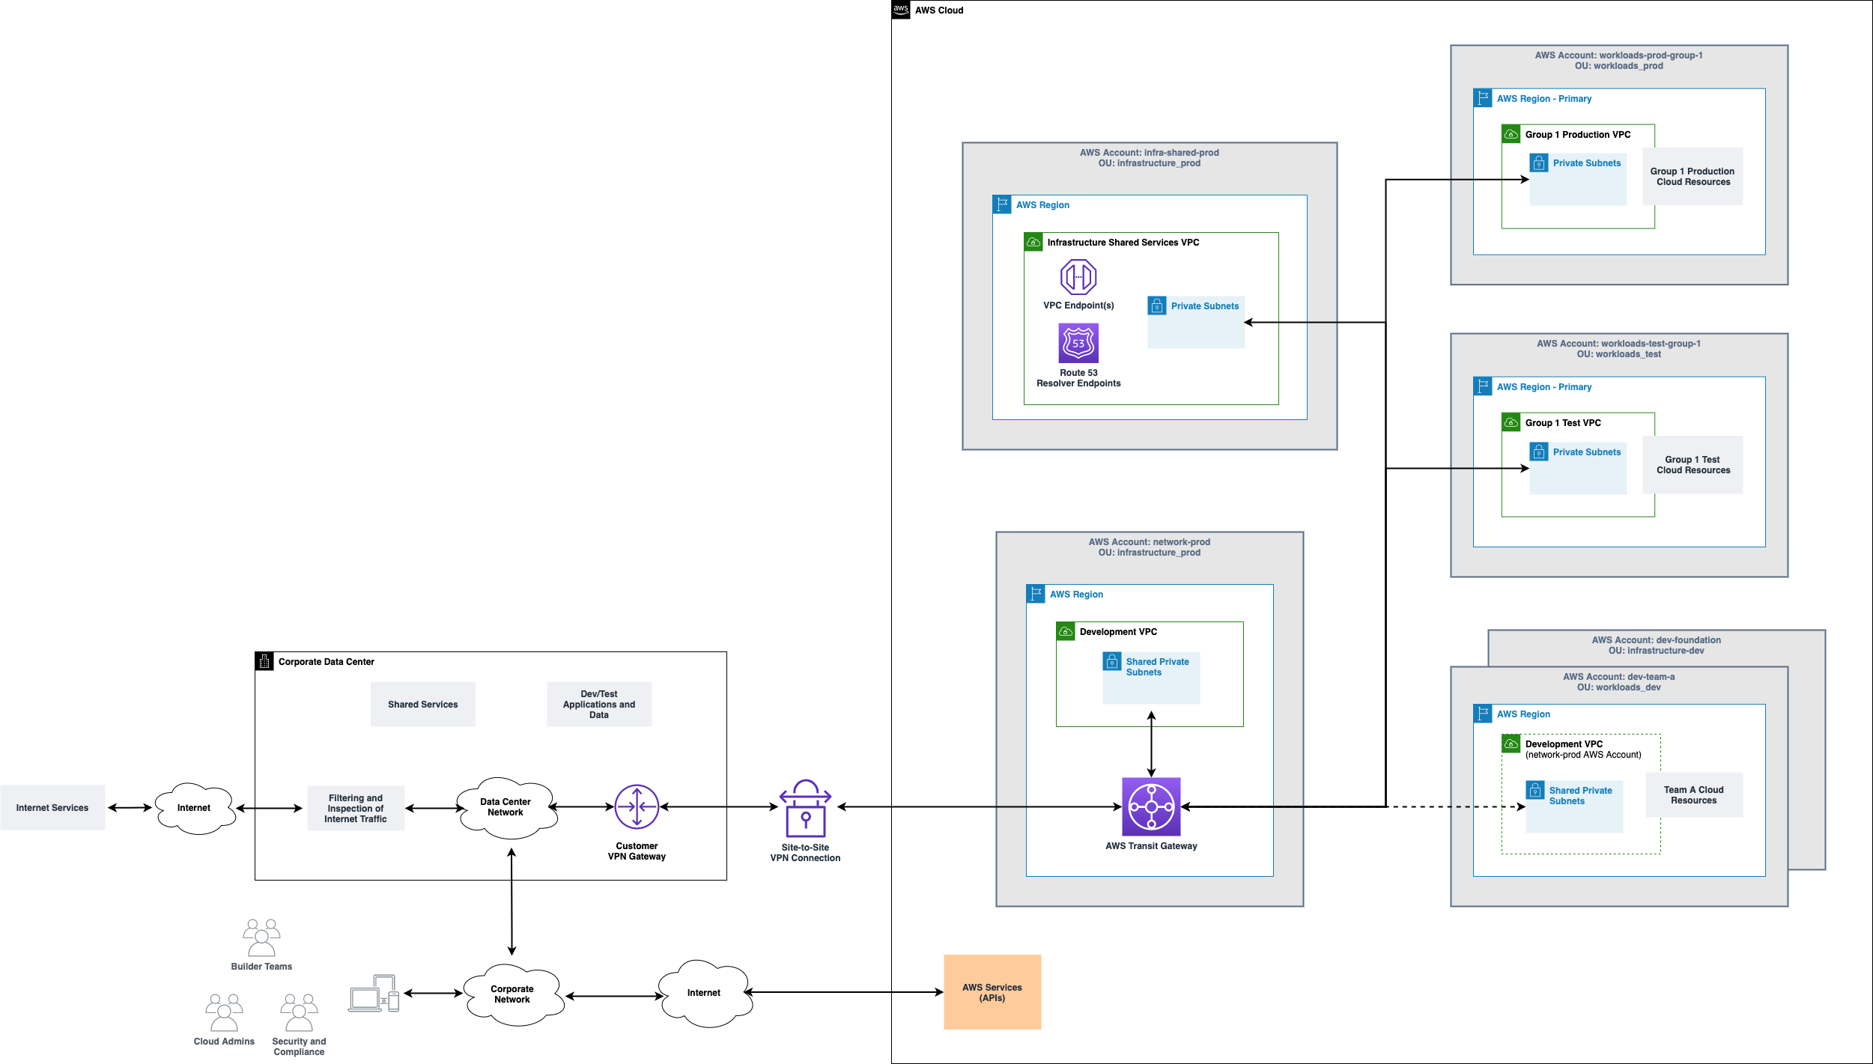The width and height of the screenshot is (1873, 1064).
Task: Click the dev-team-a Development VPC cloud icon
Action: coord(1511,744)
